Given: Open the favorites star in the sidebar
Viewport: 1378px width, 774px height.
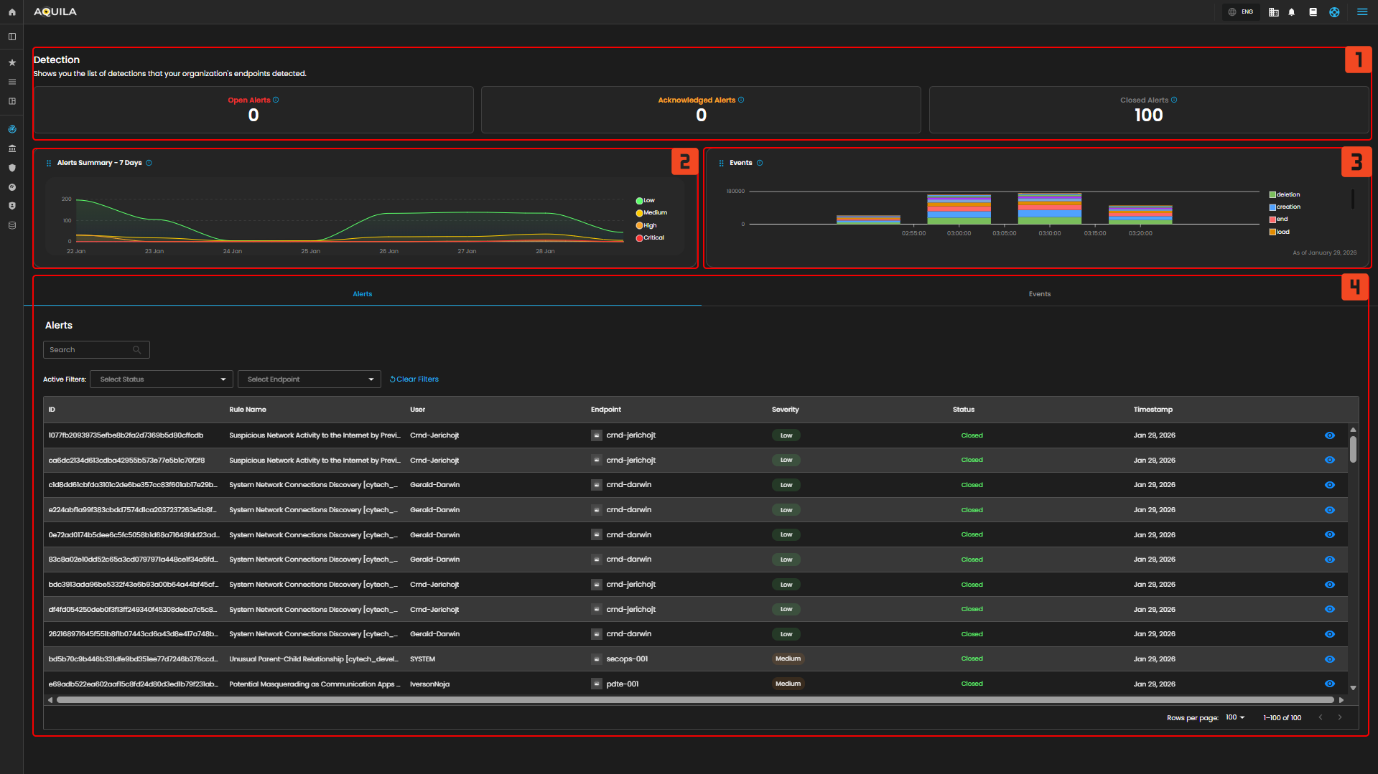Looking at the screenshot, I should coord(11,63).
